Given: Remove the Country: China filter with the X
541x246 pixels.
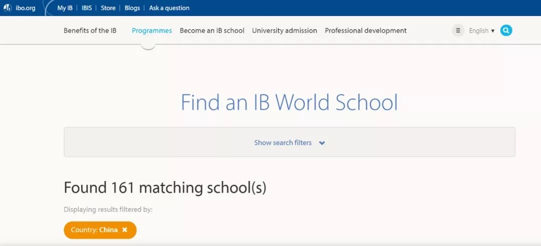Looking at the screenshot, I should pos(125,230).
